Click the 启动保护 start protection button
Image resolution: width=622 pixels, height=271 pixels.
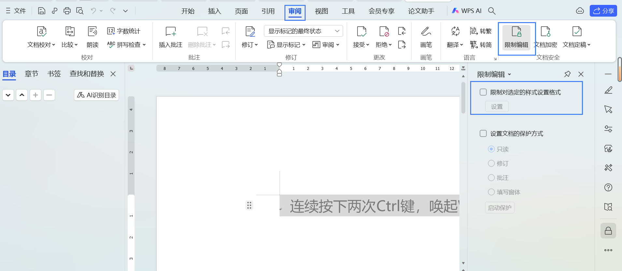[500, 208]
